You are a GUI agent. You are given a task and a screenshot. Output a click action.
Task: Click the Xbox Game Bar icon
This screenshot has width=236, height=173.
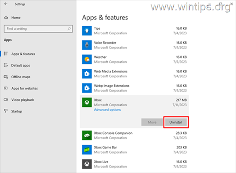coord(87,150)
